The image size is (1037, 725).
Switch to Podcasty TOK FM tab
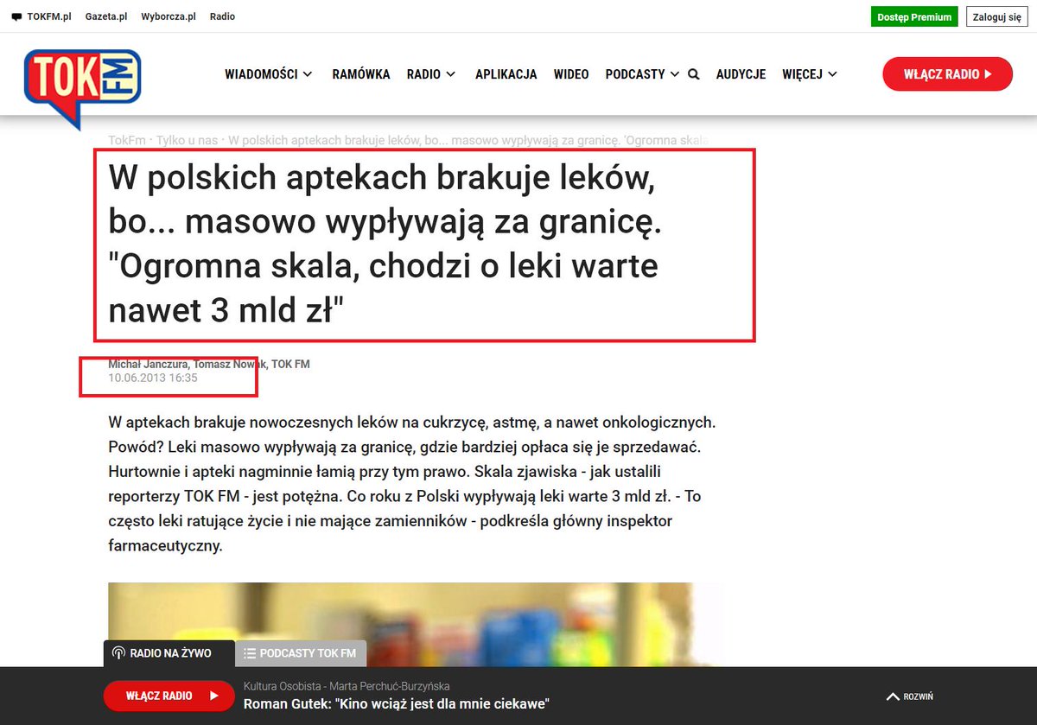tap(301, 653)
